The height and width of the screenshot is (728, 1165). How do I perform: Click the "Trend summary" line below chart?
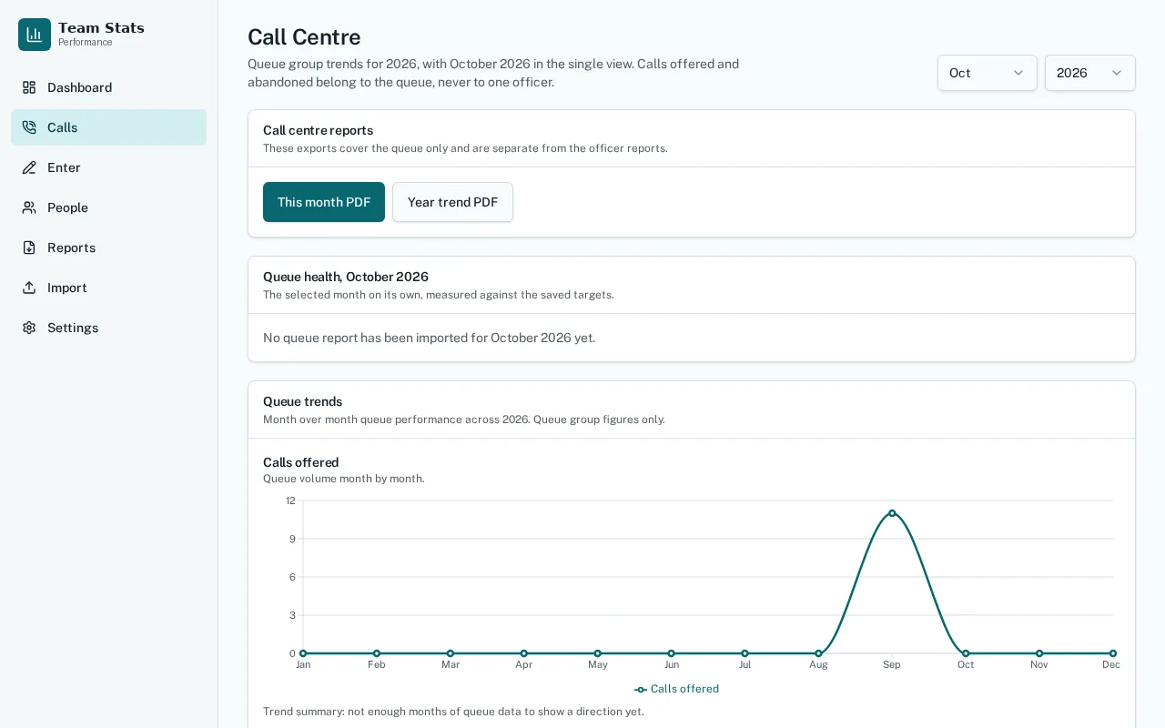453,712
